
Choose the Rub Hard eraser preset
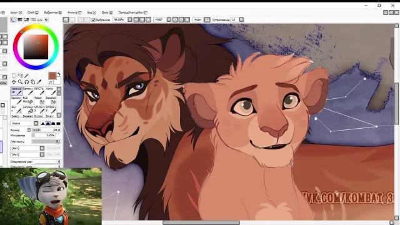pos(28,100)
